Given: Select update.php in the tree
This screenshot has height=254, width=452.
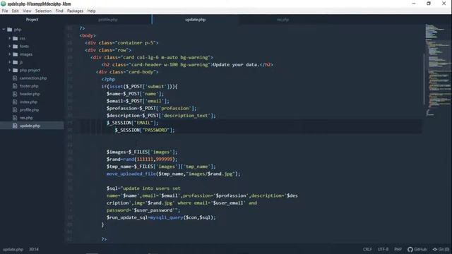Looking at the screenshot, I should (x=30, y=126).
